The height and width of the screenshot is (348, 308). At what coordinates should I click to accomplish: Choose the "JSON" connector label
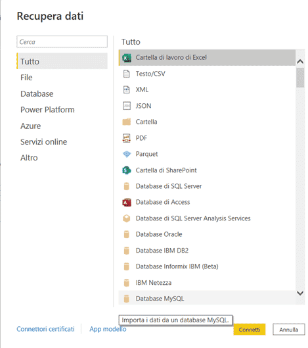coord(143,106)
